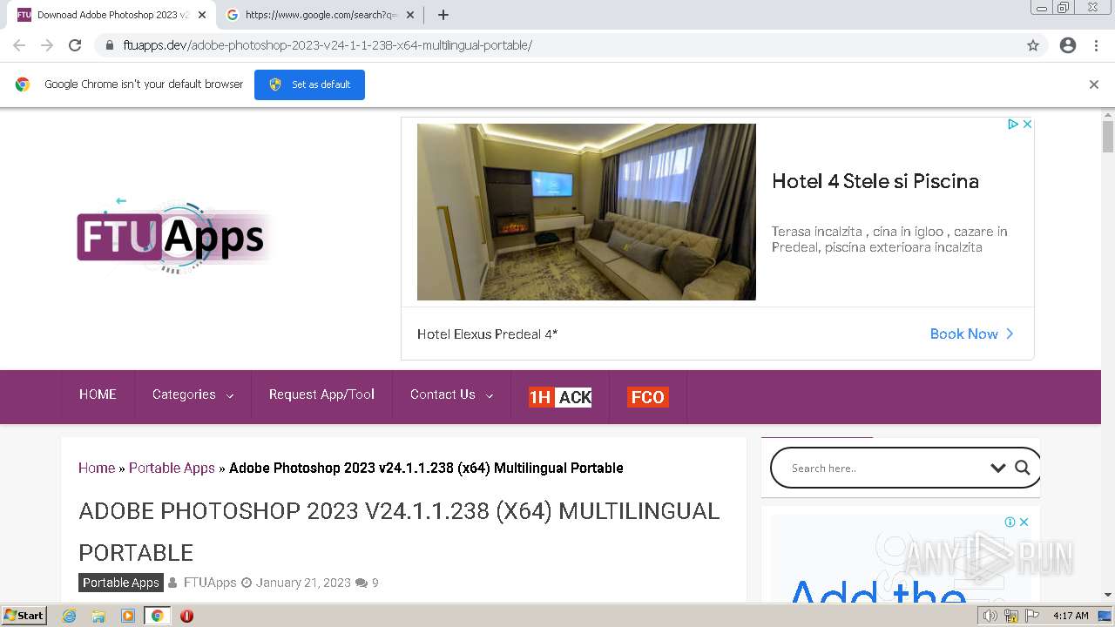This screenshot has height=627, width=1115.
Task: Click the volume icon in system tray
Action: click(990, 616)
